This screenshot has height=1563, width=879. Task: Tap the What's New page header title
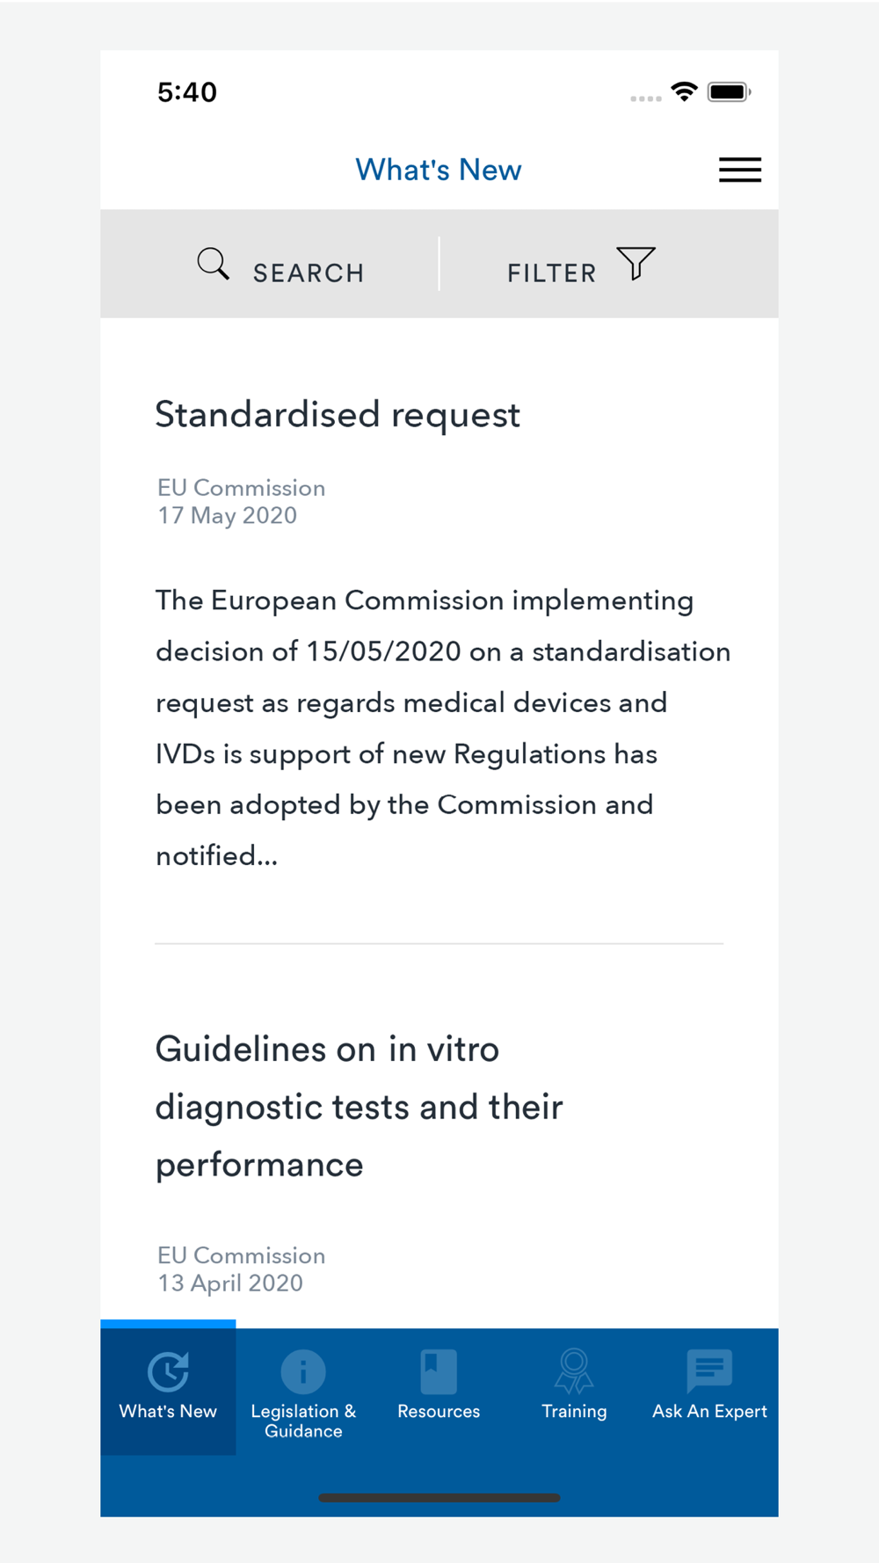tap(439, 170)
